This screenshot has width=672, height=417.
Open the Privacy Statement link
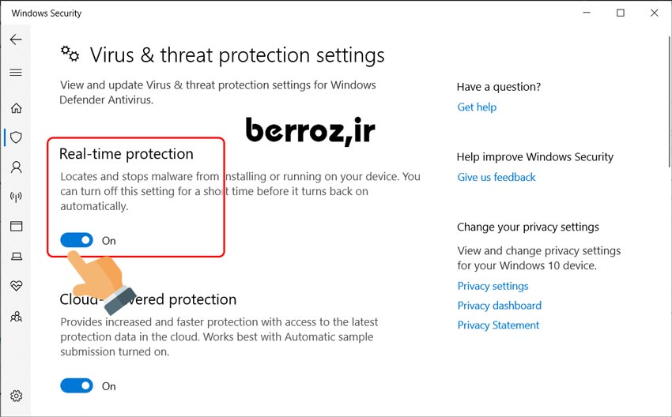[x=498, y=325]
